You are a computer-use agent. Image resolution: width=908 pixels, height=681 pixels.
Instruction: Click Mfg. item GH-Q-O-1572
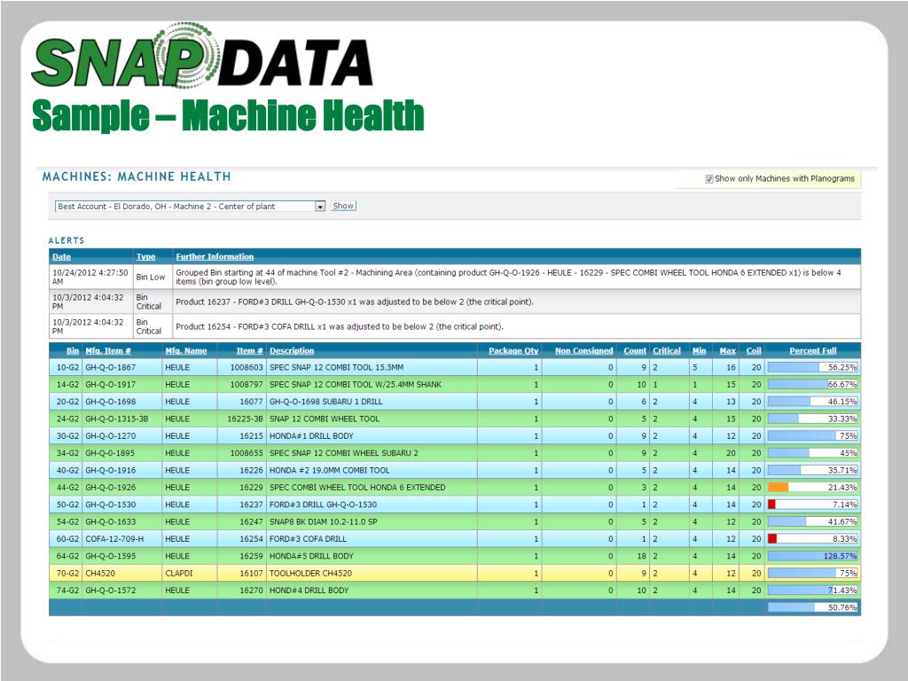point(111,591)
